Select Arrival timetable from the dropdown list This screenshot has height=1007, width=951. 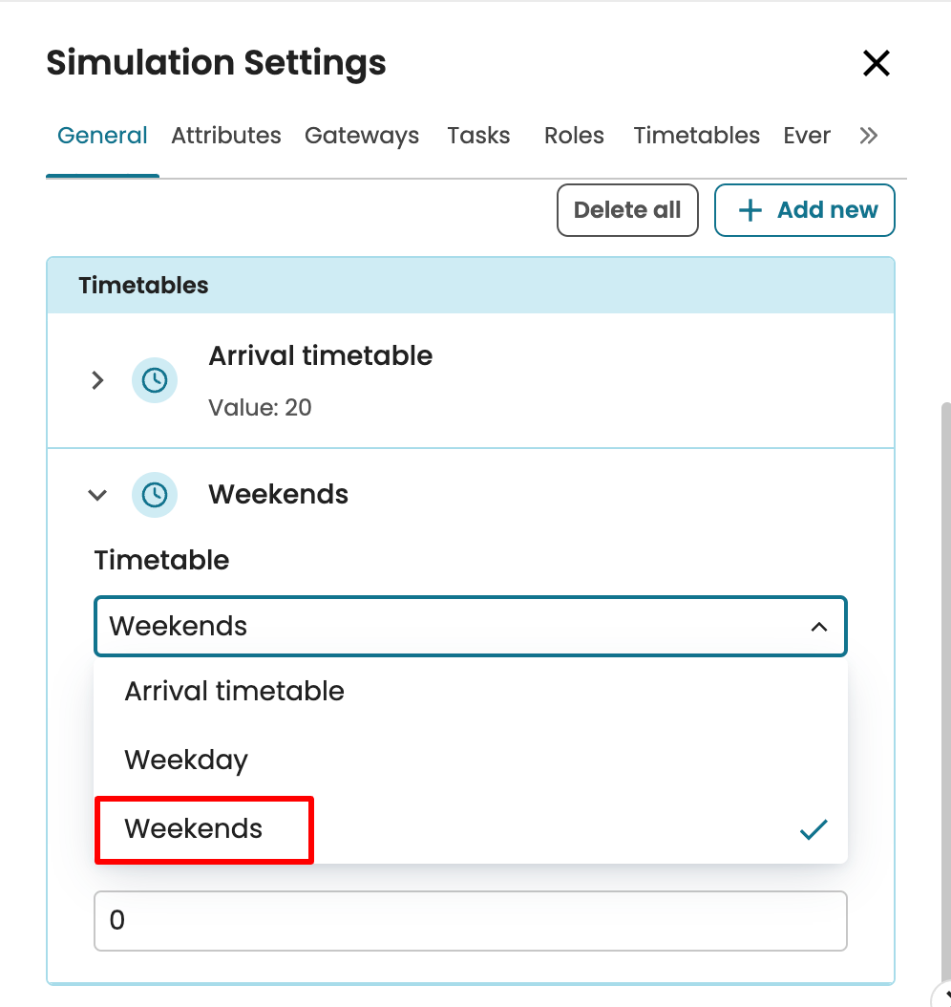tap(234, 692)
